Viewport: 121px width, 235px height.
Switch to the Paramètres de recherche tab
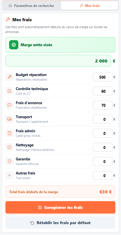(x=31, y=6)
